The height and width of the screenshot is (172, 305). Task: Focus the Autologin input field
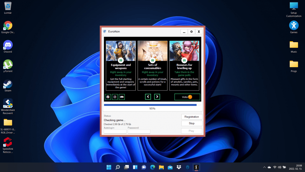[115, 132]
